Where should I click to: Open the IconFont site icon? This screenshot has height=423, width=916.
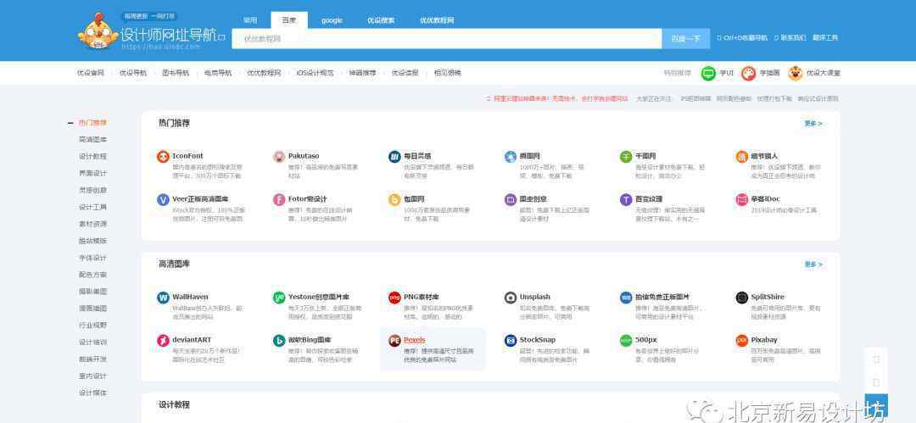click(x=163, y=157)
